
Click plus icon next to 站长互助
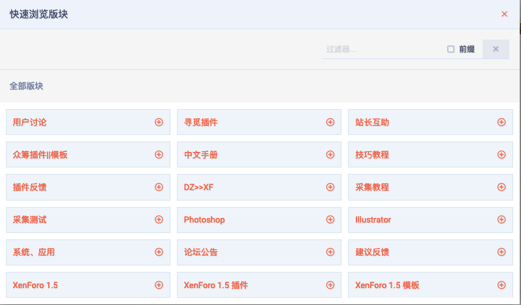pyautogui.click(x=501, y=123)
